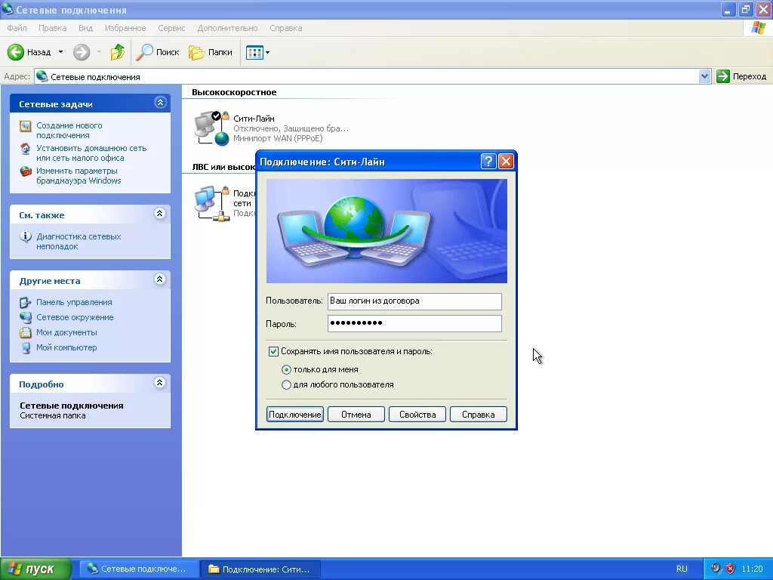This screenshot has height=580, width=773.
Task: Open Мои документы link
Action: 66,332
